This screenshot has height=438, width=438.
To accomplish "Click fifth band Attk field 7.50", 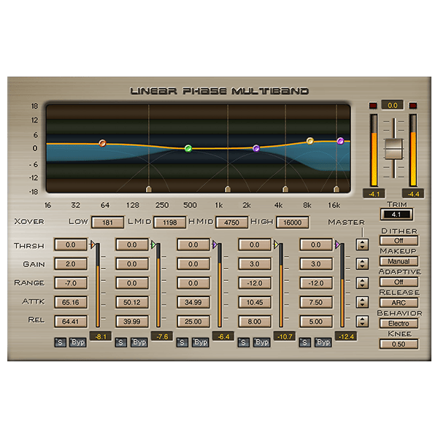I will click(x=316, y=302).
